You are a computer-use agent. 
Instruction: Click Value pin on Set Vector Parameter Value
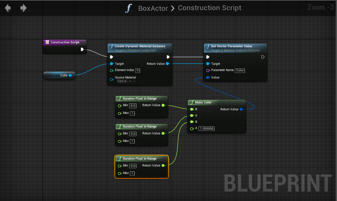[x=208, y=77]
